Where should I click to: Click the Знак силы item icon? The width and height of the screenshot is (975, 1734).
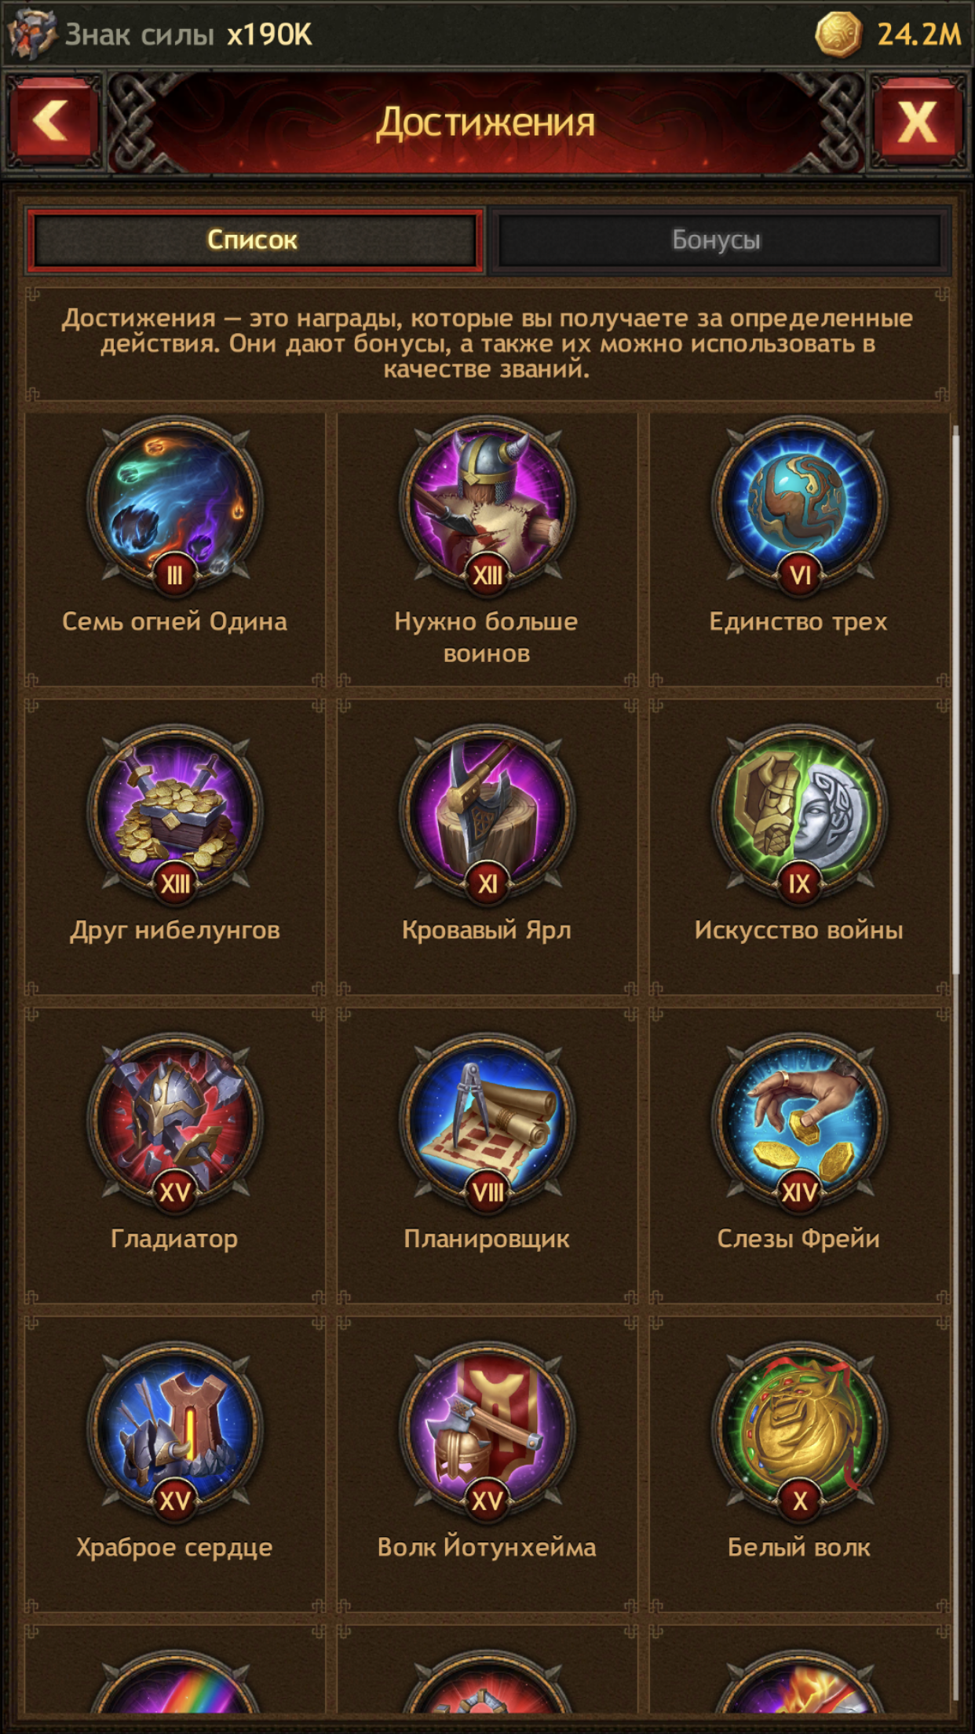(x=31, y=35)
